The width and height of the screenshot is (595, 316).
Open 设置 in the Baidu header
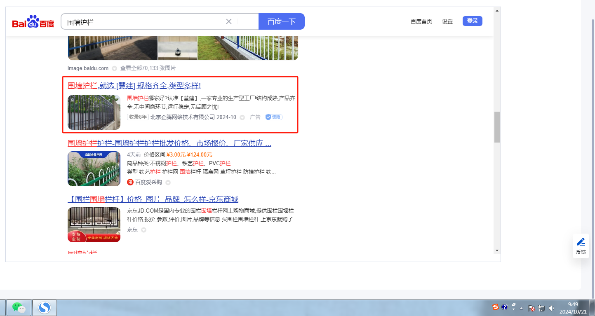447,21
